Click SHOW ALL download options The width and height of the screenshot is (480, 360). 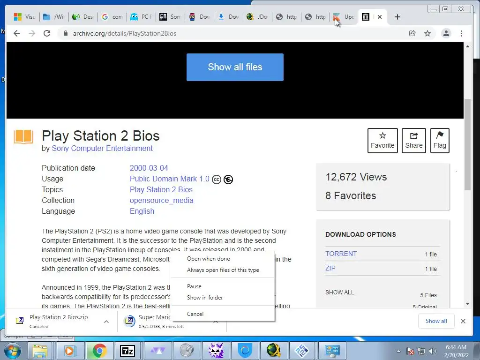[x=339, y=292]
